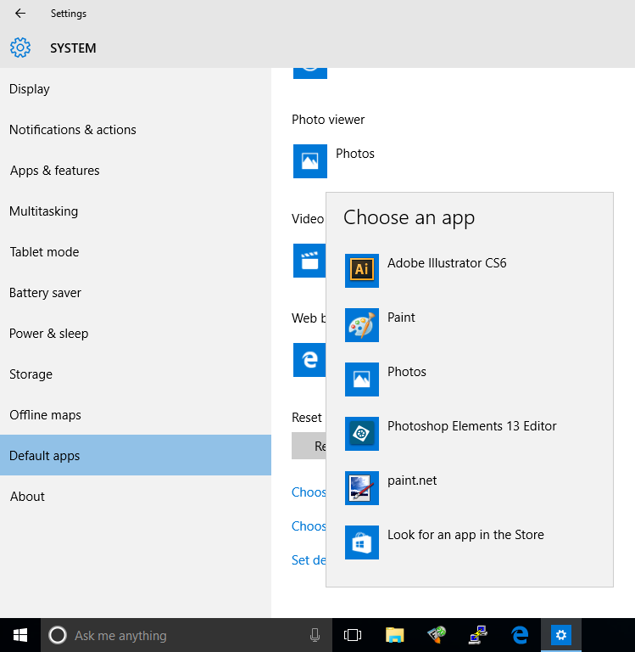Select Multitasking in the sidebar
The width and height of the screenshot is (635, 652).
(x=136, y=211)
